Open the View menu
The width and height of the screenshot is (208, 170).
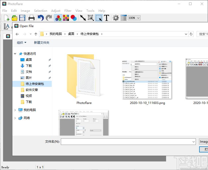(x=79, y=11)
